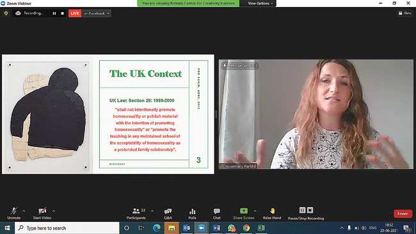Open the View Options dropdown
The height and width of the screenshot is (234, 416).
260,3
